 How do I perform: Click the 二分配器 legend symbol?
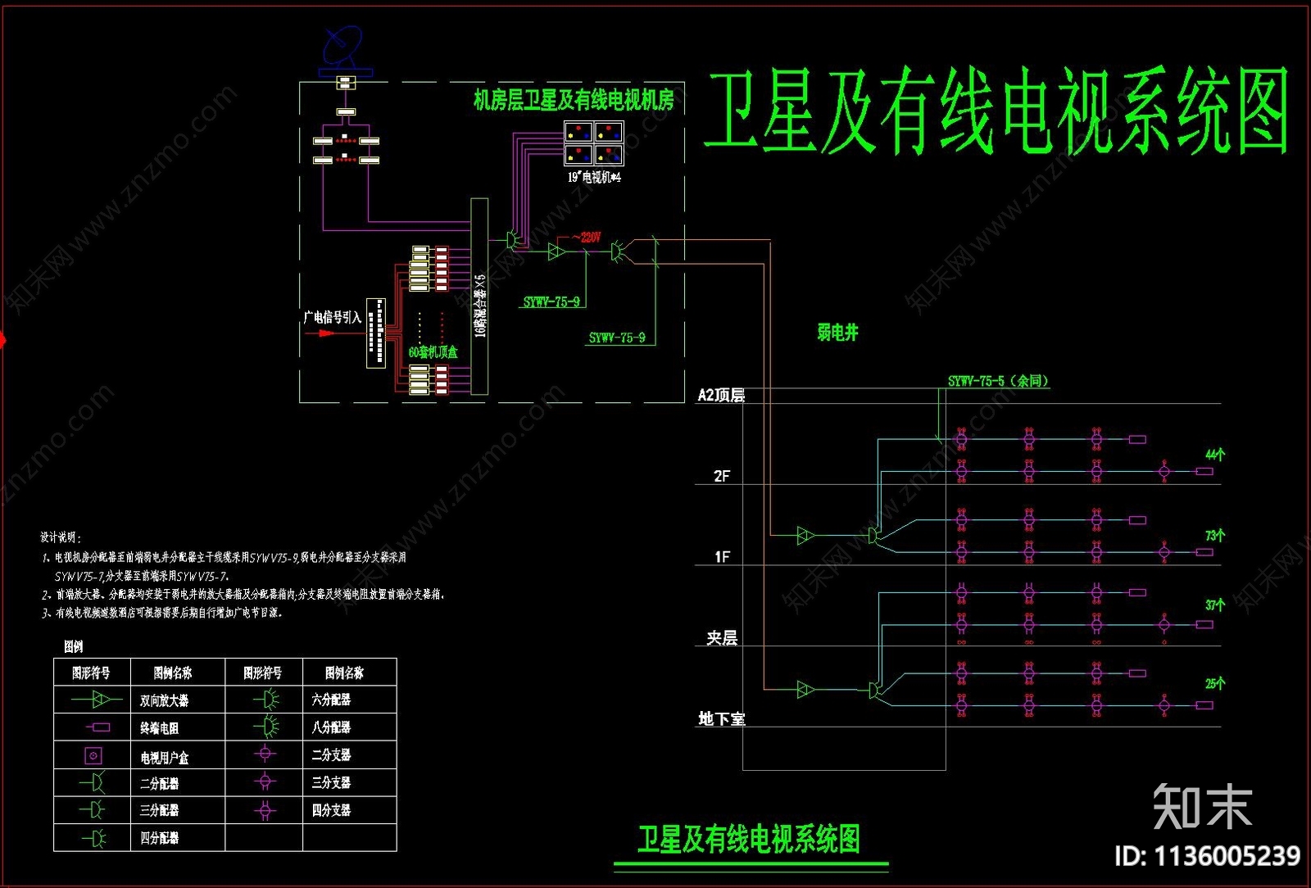(93, 783)
